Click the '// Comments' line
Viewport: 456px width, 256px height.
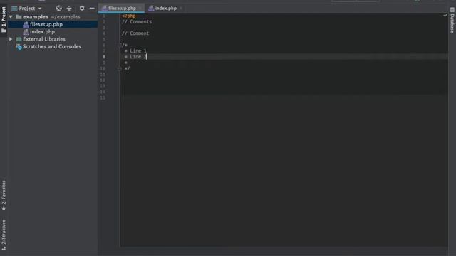click(137, 22)
